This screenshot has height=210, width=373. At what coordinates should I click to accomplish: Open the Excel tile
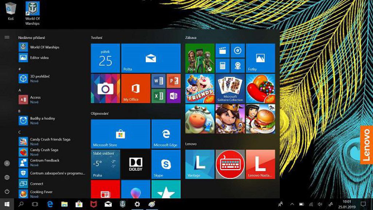[158, 96]
